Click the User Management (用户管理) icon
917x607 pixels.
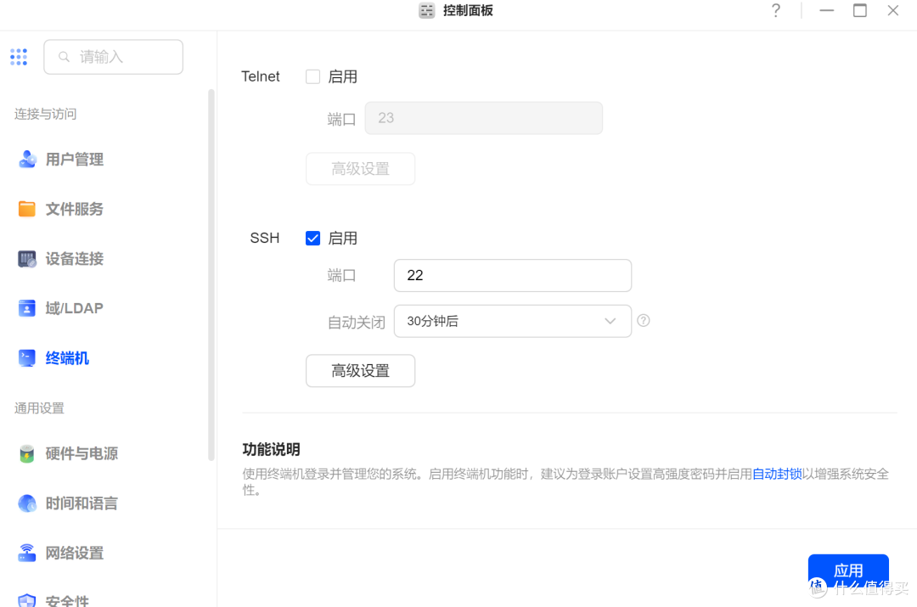[x=27, y=160]
